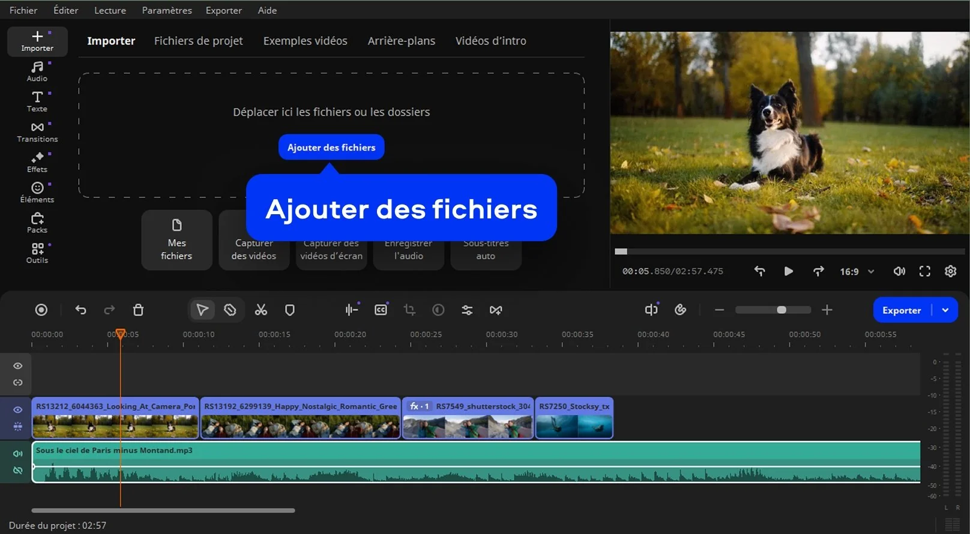Select the Texte tool in sidebar
Viewport: 970px width, 534px height.
(37, 101)
